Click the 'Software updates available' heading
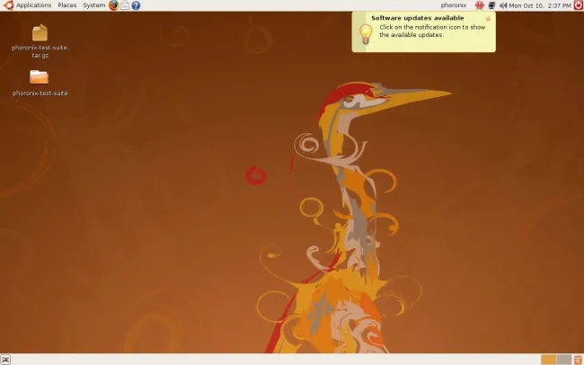Viewport: 584px width, 365px height. 417,18
